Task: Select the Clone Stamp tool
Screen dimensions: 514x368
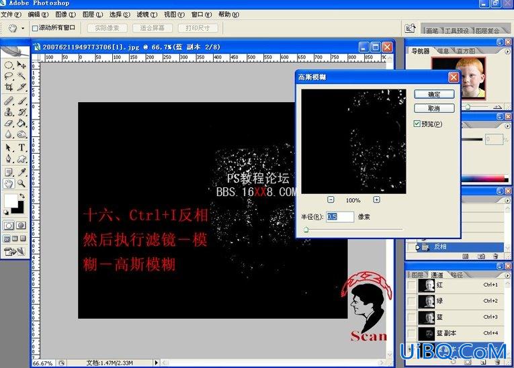Action: click(x=9, y=111)
